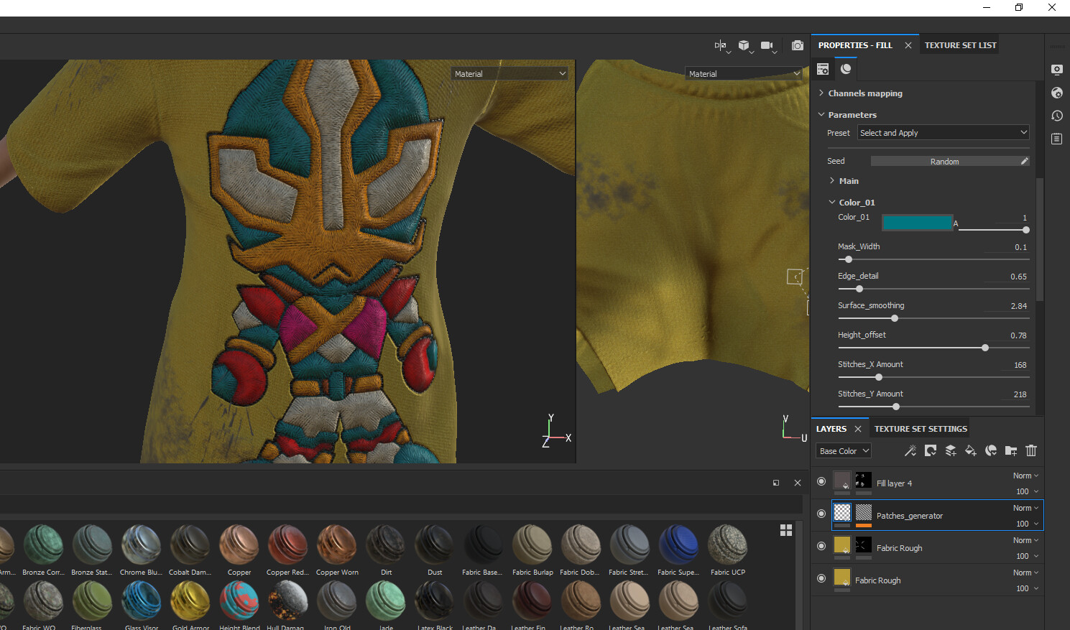Select the Dirt material thumbnail
The height and width of the screenshot is (630, 1070).
click(x=386, y=545)
